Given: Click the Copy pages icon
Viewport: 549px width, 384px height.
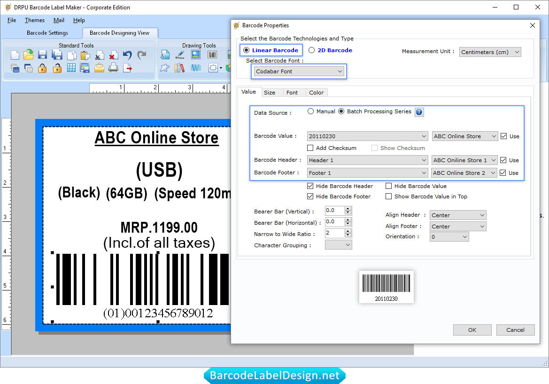Looking at the screenshot, I should (x=71, y=55).
